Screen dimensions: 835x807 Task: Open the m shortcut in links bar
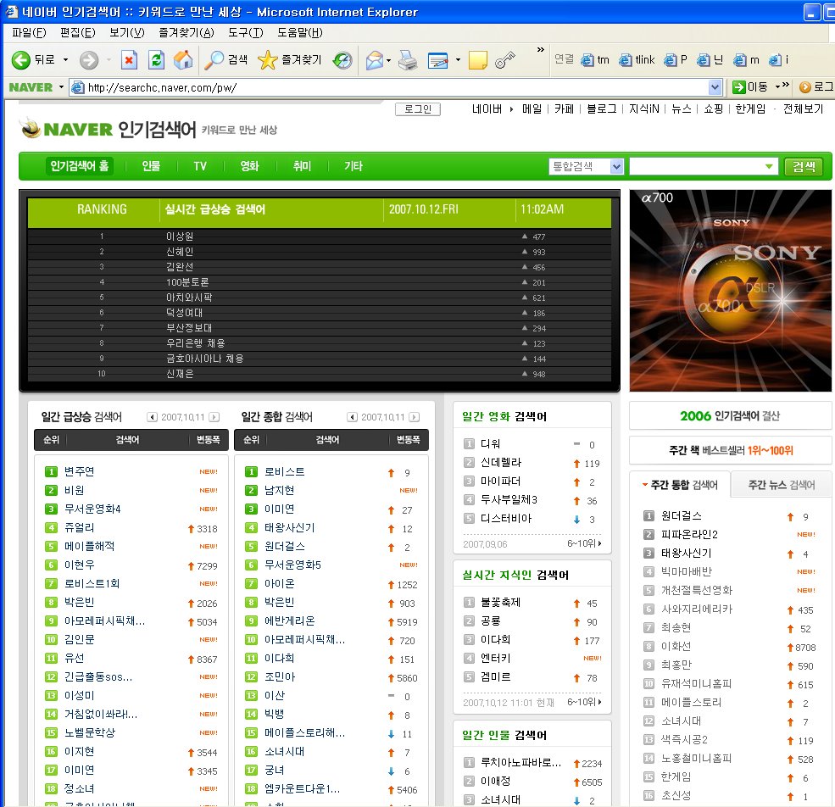click(x=746, y=59)
